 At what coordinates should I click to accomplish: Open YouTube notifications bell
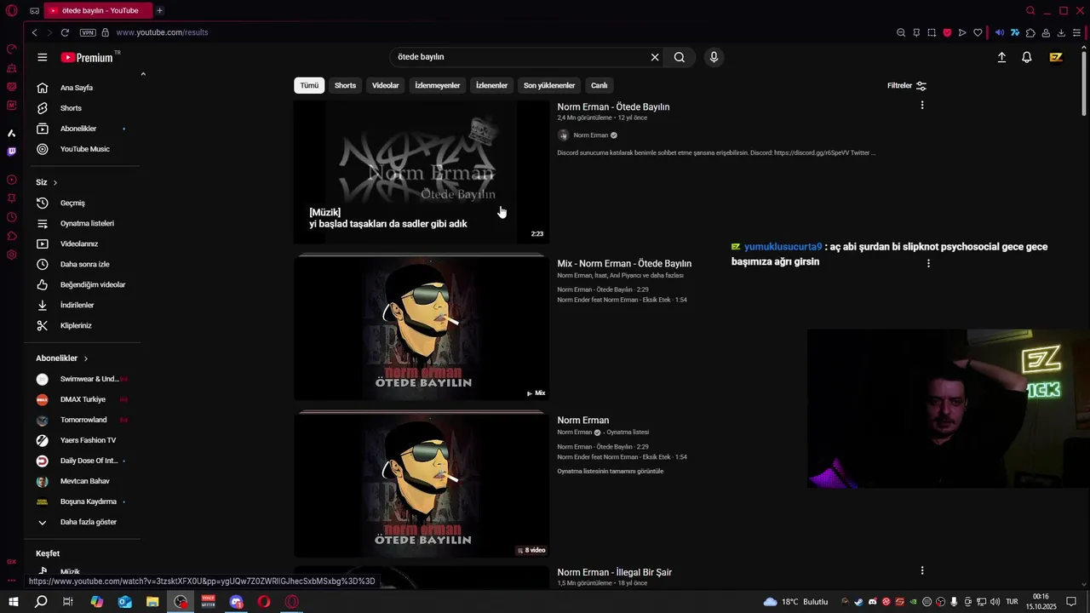click(1027, 57)
